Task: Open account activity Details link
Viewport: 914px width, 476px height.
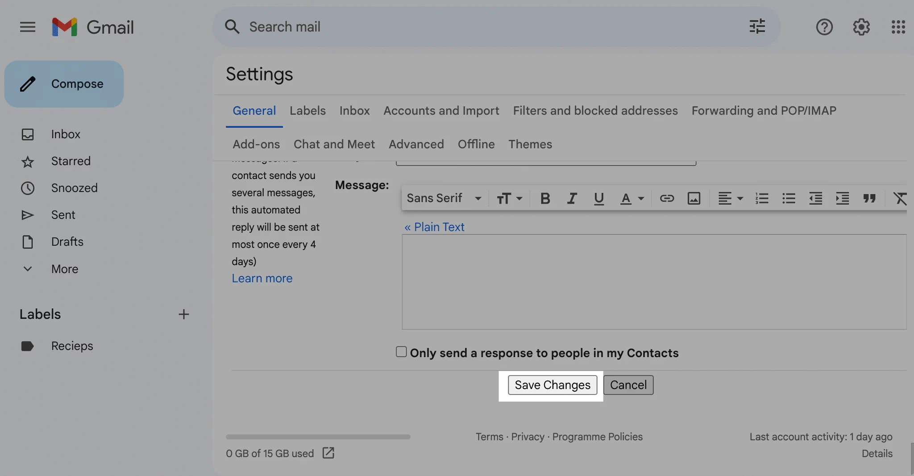Action: 877,454
